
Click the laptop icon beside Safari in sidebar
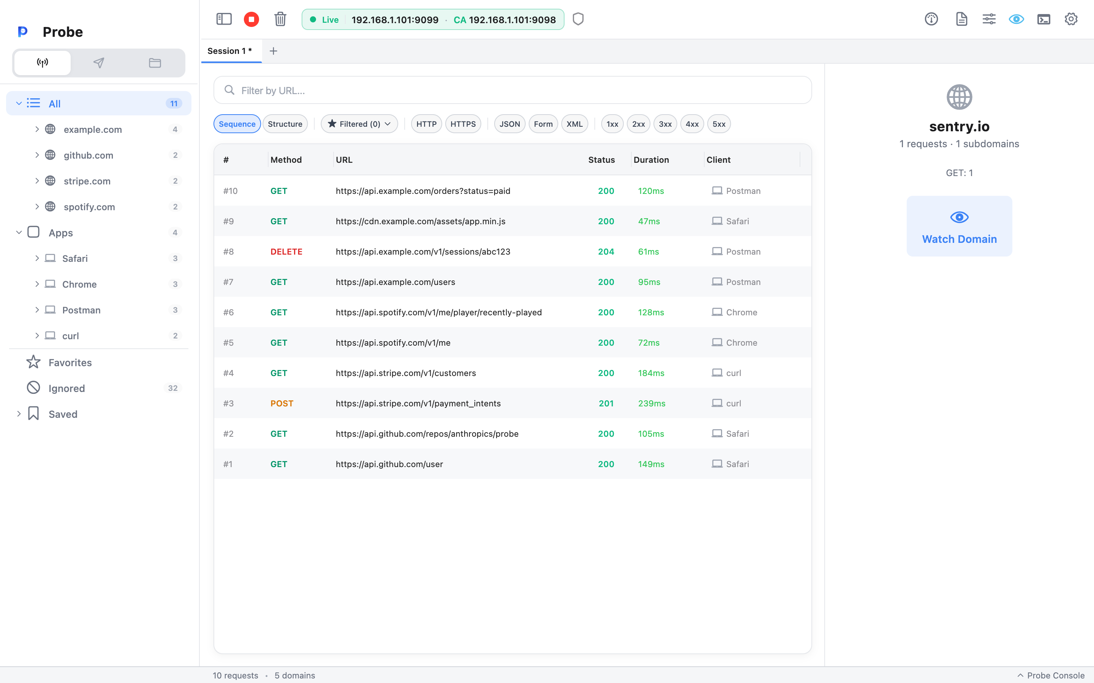click(x=50, y=258)
